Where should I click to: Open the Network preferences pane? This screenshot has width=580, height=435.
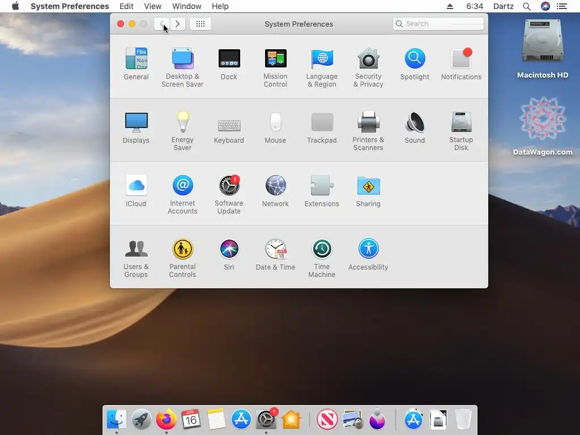point(275,191)
